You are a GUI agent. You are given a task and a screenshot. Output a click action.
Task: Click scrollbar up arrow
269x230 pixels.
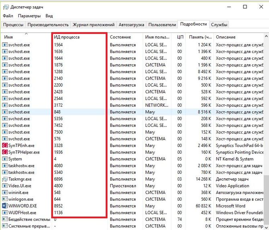point(266,36)
